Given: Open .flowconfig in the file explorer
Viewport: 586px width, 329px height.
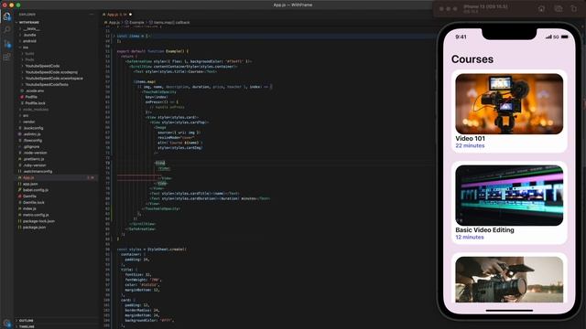Looking at the screenshot, I should click(33, 140).
